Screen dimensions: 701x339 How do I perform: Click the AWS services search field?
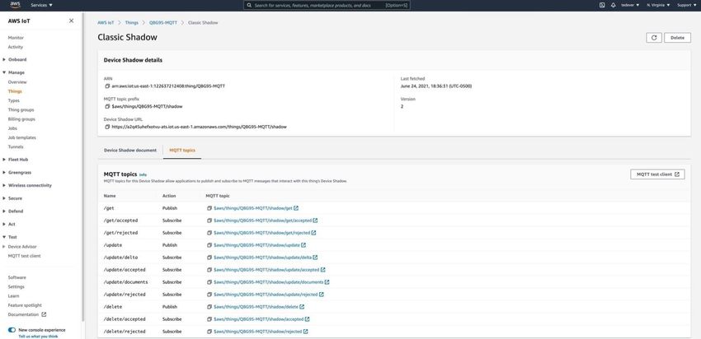point(327,6)
